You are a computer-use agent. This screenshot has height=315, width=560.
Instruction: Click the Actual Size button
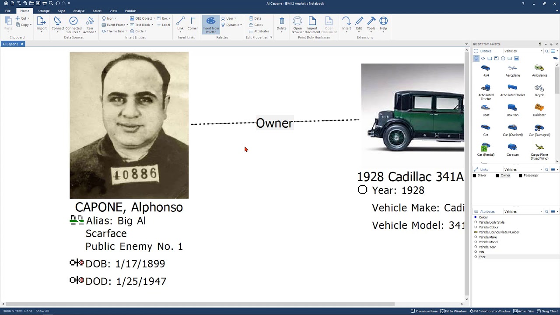click(523, 311)
